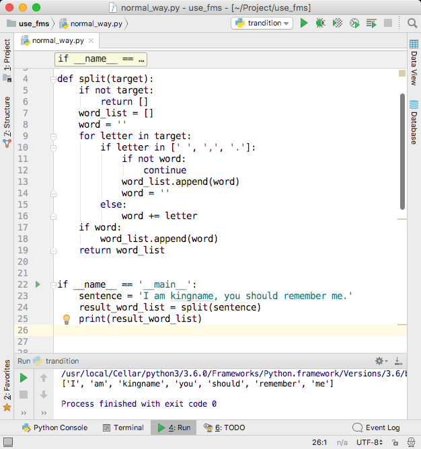Click the 26:1 cursor position indicator
The width and height of the screenshot is (421, 449).
319,443
